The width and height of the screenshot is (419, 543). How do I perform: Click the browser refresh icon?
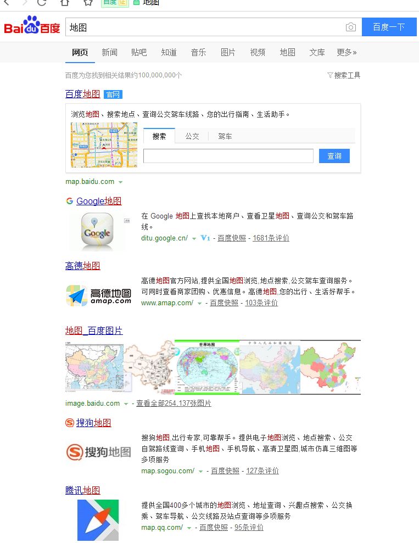point(42,2)
